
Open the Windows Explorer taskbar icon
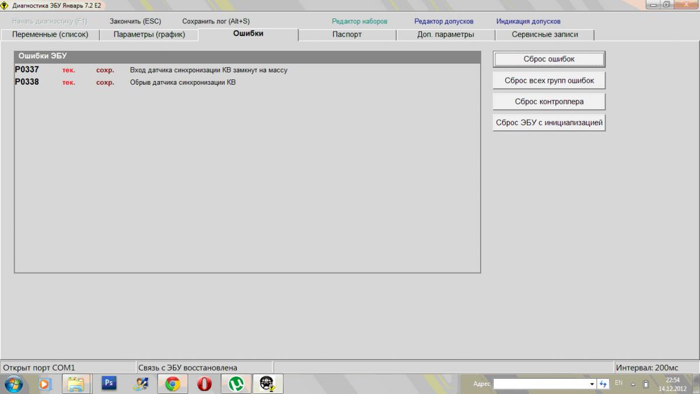pyautogui.click(x=76, y=383)
